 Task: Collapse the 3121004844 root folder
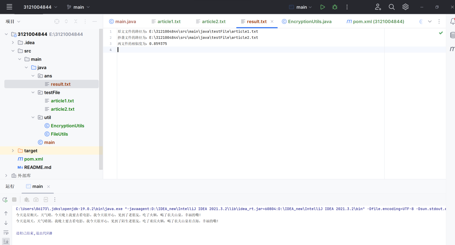(x=6, y=34)
